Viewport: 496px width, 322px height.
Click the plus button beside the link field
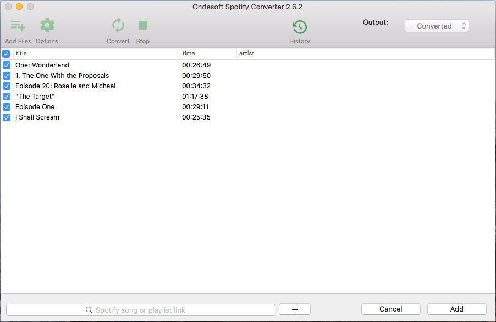(x=295, y=309)
